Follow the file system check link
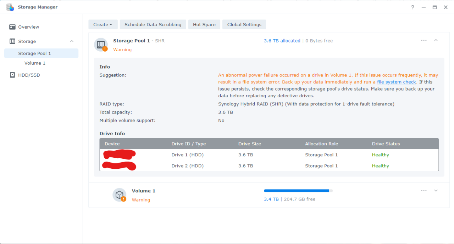 tap(396, 82)
